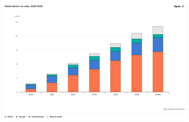The height and width of the screenshot is (122, 189).
Task: Select the Europe segment of 2025 bar
Action: pyautogui.click(x=137, y=49)
